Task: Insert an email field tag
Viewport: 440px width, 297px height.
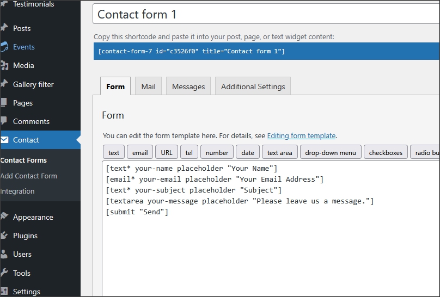Action: [x=140, y=153]
